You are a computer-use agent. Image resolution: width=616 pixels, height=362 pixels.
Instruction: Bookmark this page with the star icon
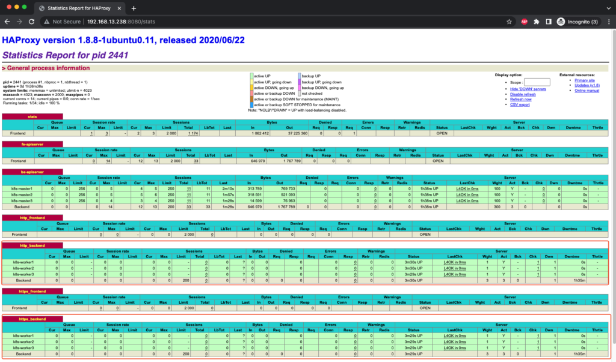509,22
